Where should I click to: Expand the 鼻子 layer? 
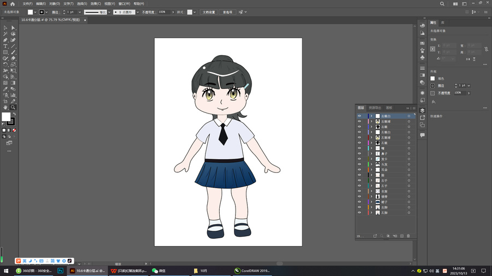[372, 154]
